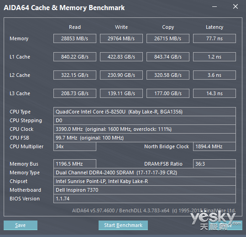Select the L2 Cache Copy 320.58 GB/s field
Image resolution: width=246 pixels, height=237 pixels.
168,75
